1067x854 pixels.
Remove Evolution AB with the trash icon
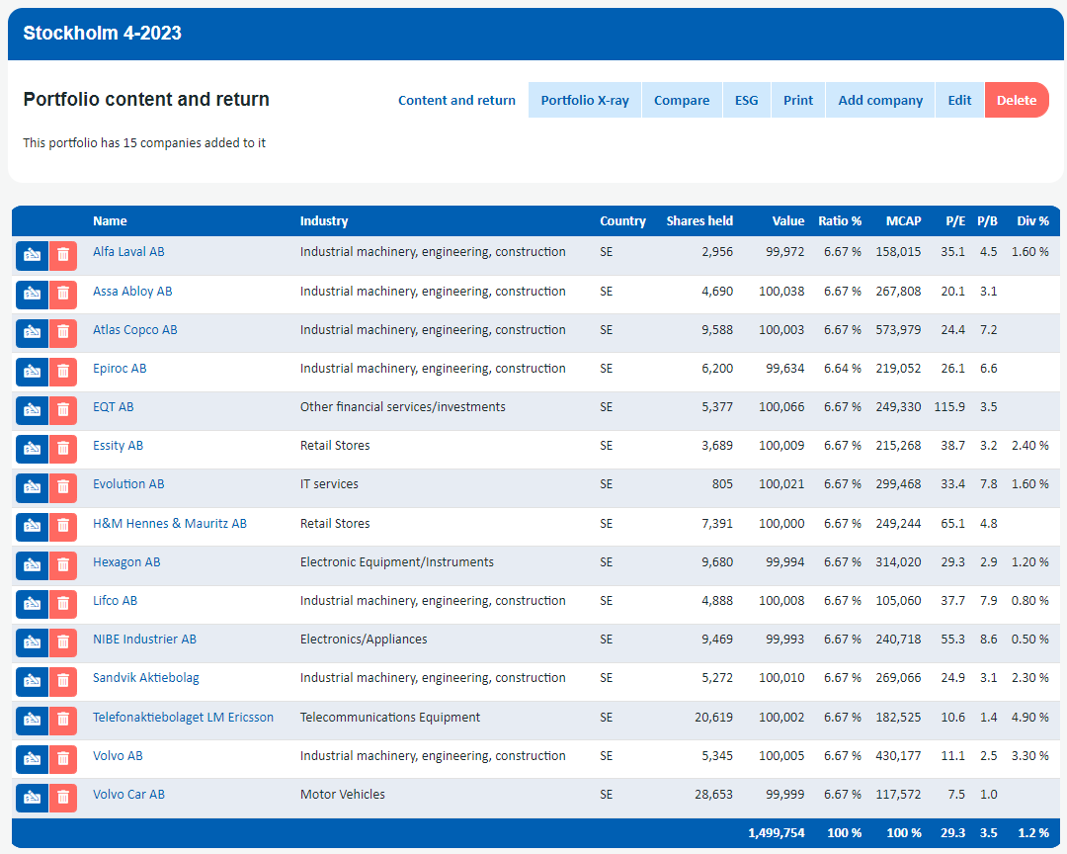[x=63, y=487]
